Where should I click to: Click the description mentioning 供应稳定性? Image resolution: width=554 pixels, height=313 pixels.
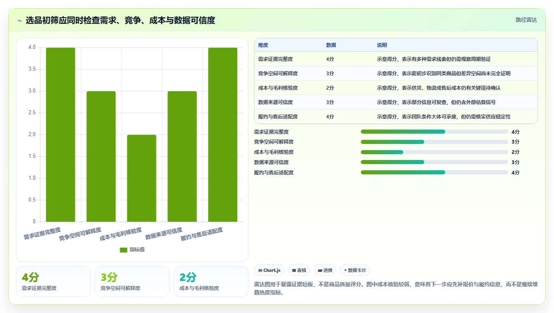pyautogui.click(x=444, y=117)
